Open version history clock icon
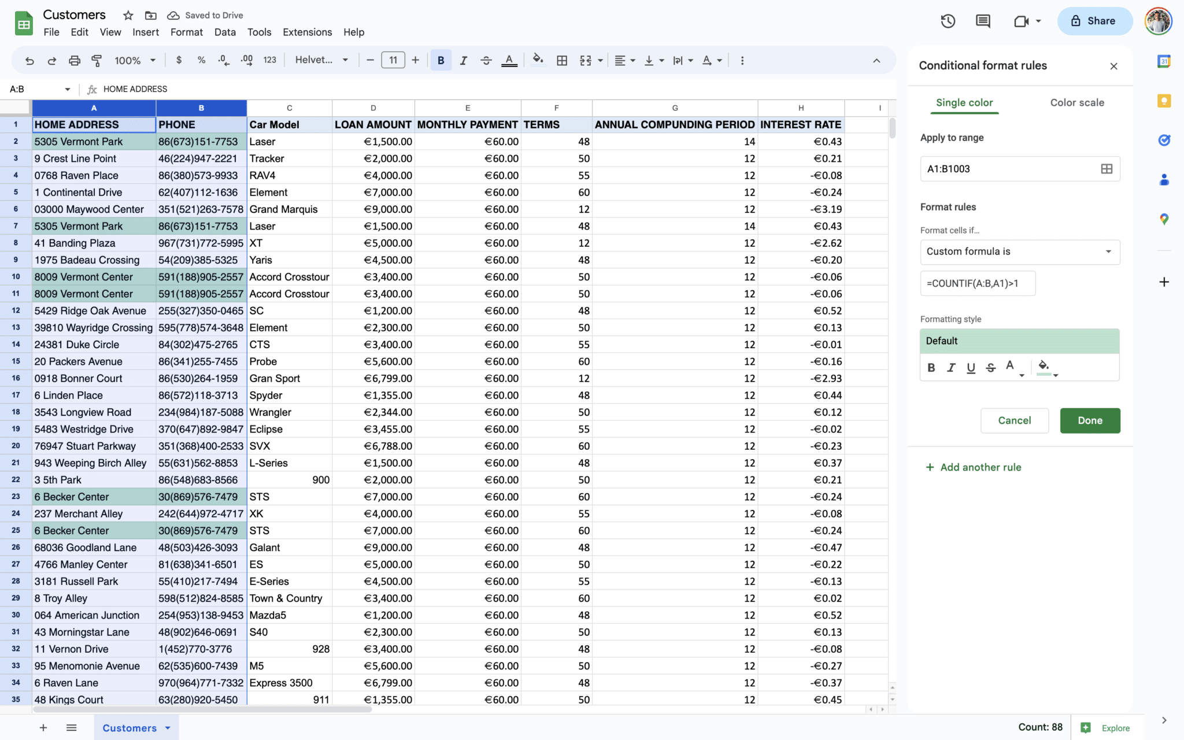1184x740 pixels. click(948, 21)
